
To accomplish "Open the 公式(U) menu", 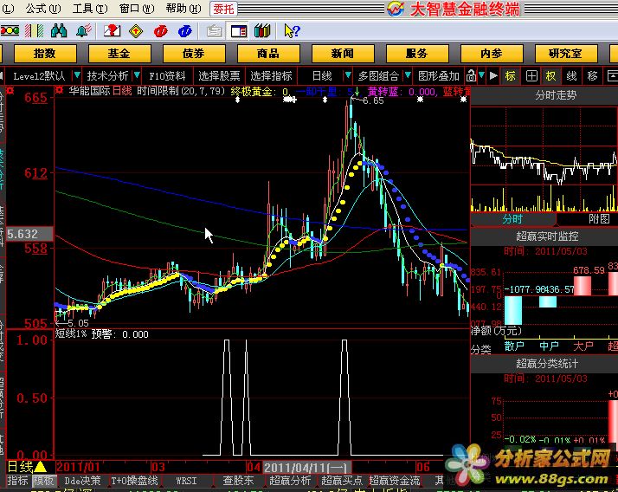I will click(43, 9).
